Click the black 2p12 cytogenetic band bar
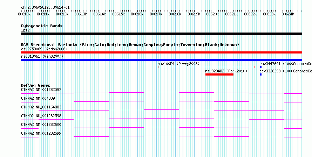 (161, 34)
